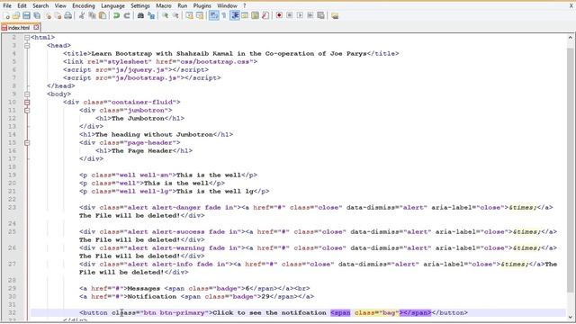Click "The heading without Jumbotron" code line

coord(156,134)
